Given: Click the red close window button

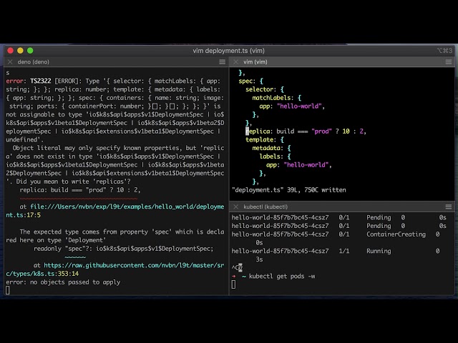Looking at the screenshot, I should coord(11,51).
